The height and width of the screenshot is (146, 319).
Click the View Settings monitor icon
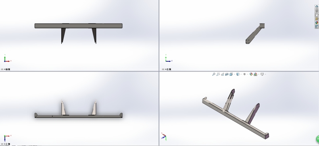click(x=262, y=74)
